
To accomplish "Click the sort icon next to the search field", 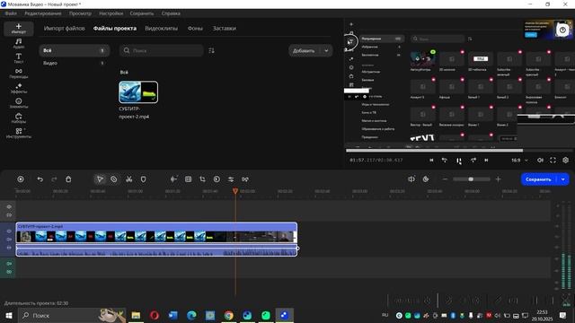I will tap(211, 50).
